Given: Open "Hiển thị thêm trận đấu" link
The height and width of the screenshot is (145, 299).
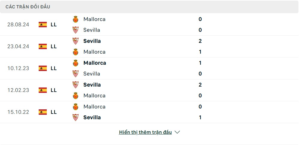Looking at the screenshot, I should [145, 132].
